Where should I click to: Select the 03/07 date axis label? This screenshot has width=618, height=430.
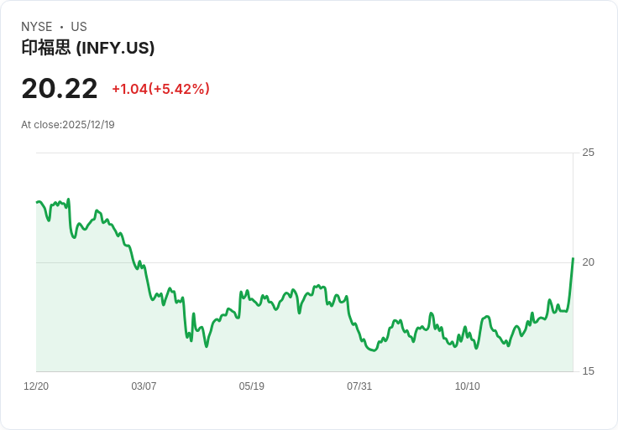click(144, 386)
